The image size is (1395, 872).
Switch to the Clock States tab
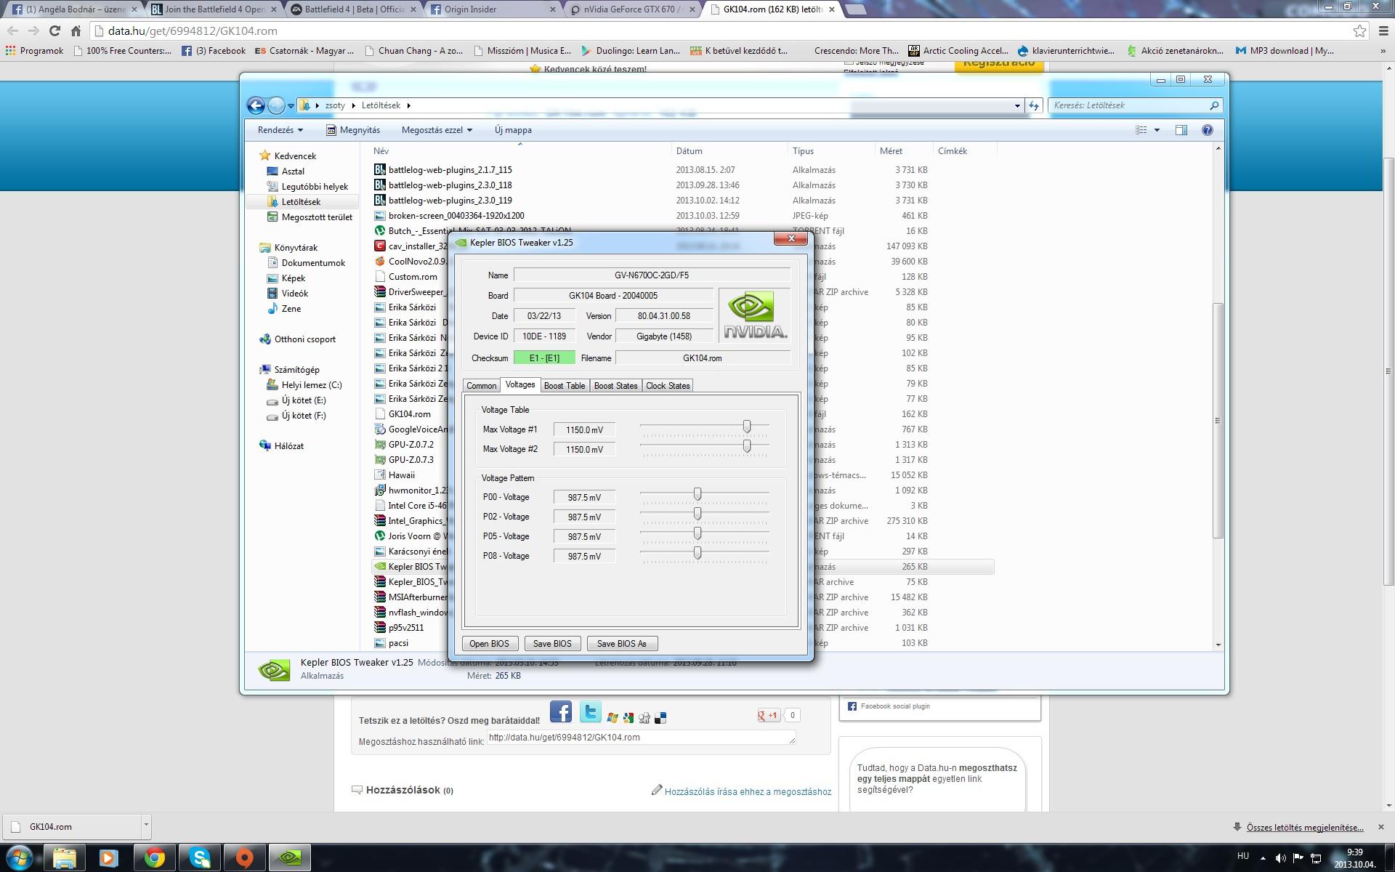(667, 386)
